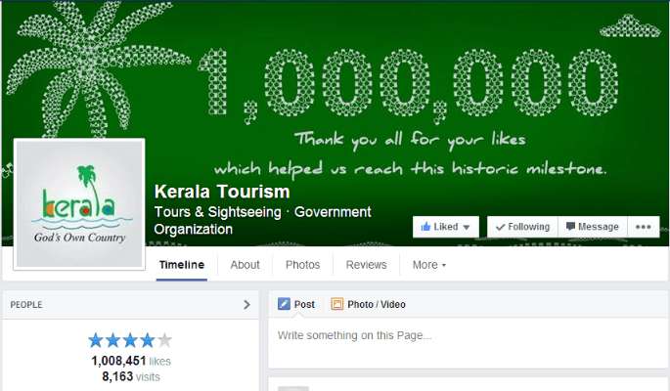
Task: Click the thumbs-up icon on Liked button
Action: [x=425, y=227]
